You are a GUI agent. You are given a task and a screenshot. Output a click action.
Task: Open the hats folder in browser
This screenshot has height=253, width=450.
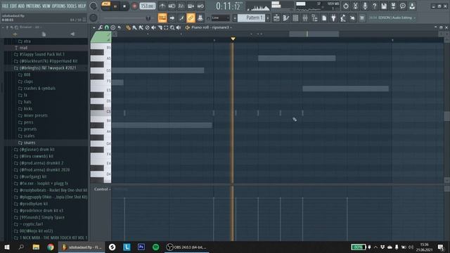25,102
